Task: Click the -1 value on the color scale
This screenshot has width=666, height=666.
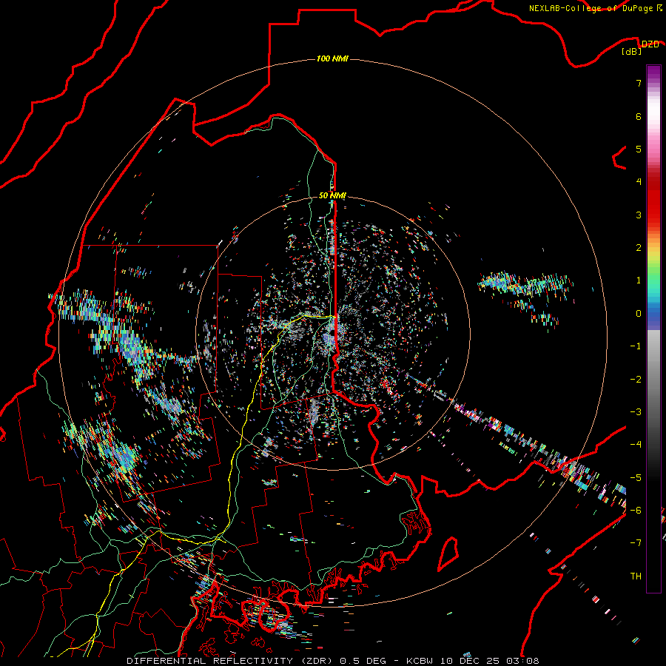Action: (636, 346)
